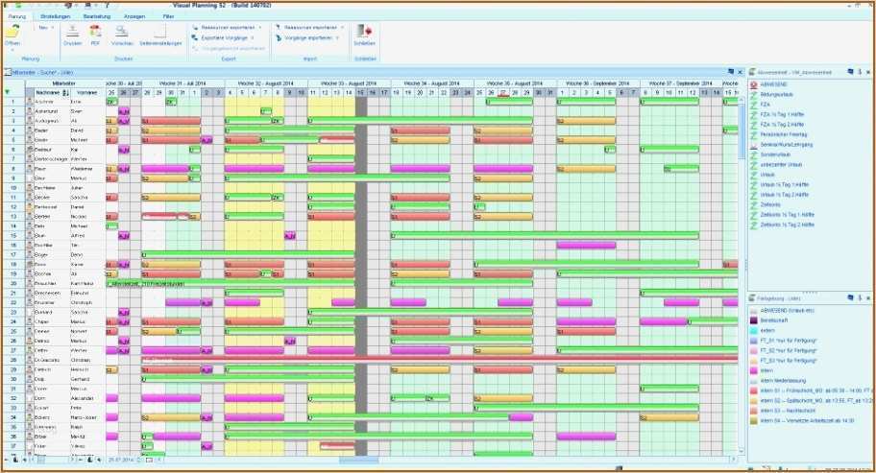Select employee row 20 Brauchler
This screenshot has height=473, width=876.
(x=54, y=283)
